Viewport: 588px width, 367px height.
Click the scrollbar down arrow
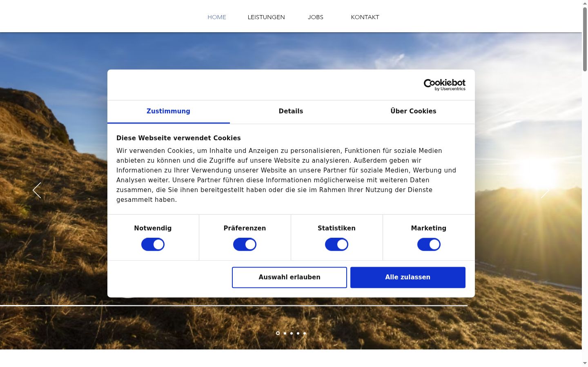tap(585, 363)
